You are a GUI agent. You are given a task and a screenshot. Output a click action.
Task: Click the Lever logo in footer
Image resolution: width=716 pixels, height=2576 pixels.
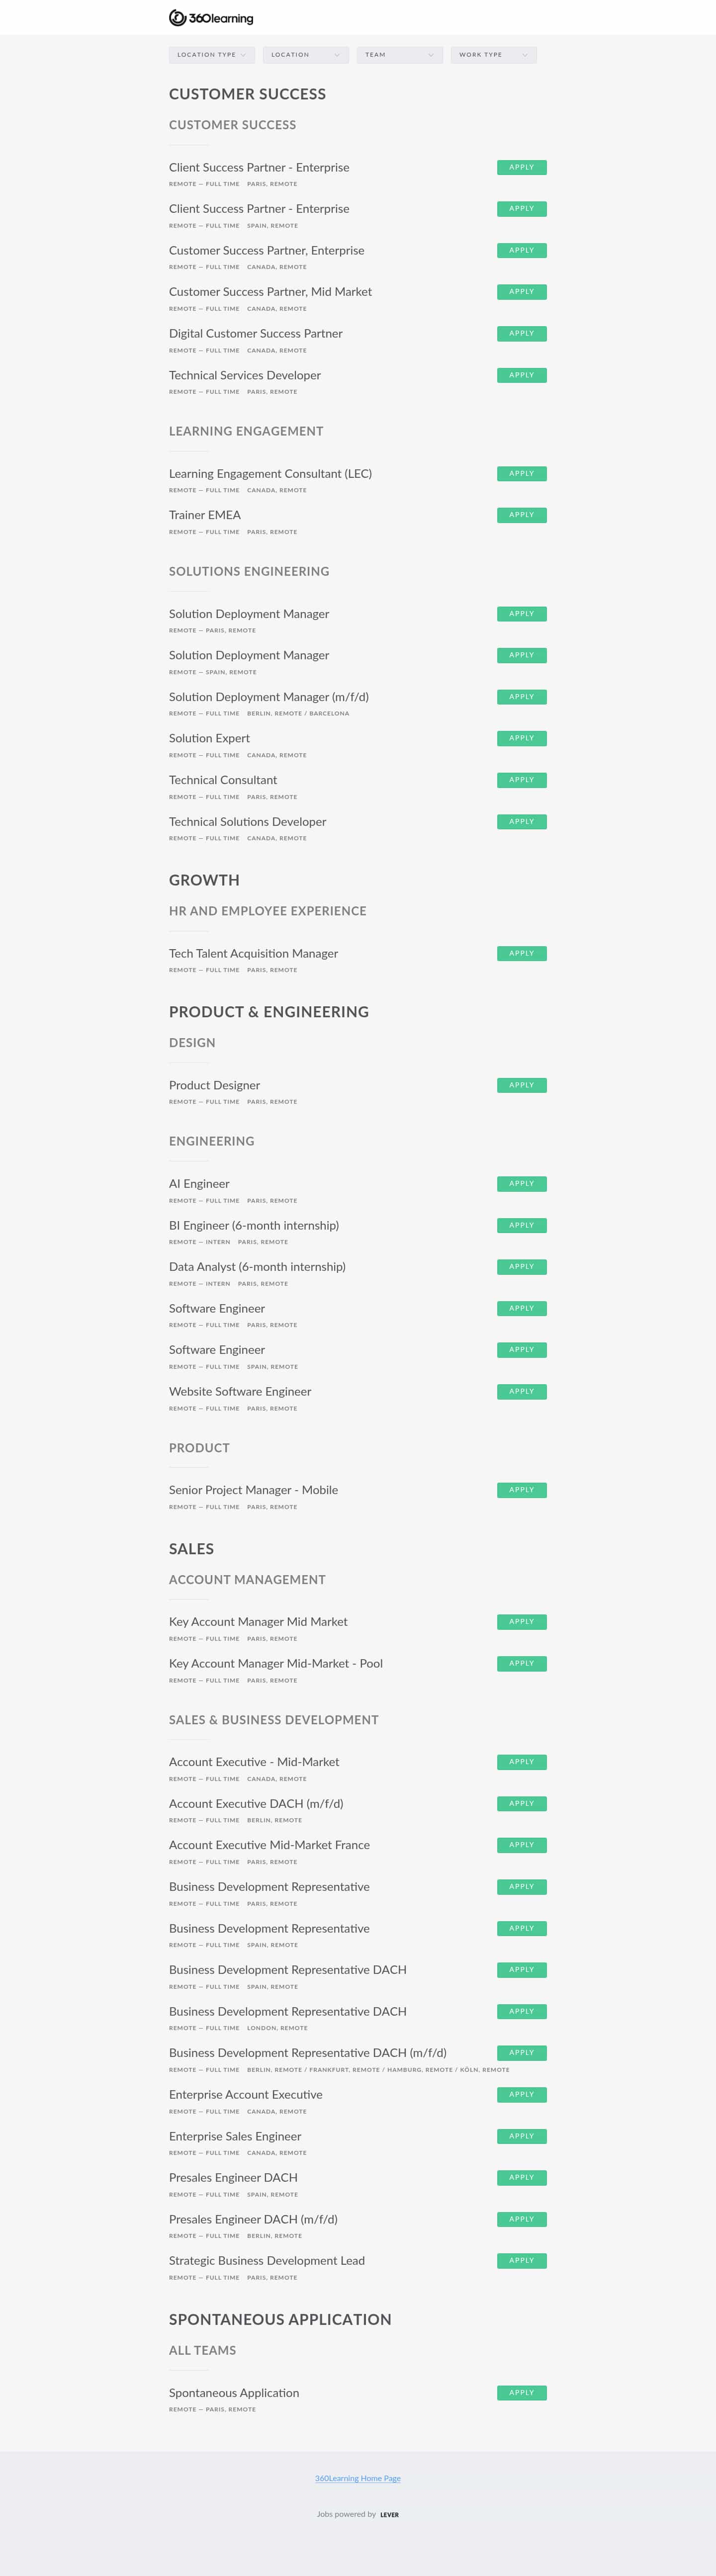tap(389, 2514)
